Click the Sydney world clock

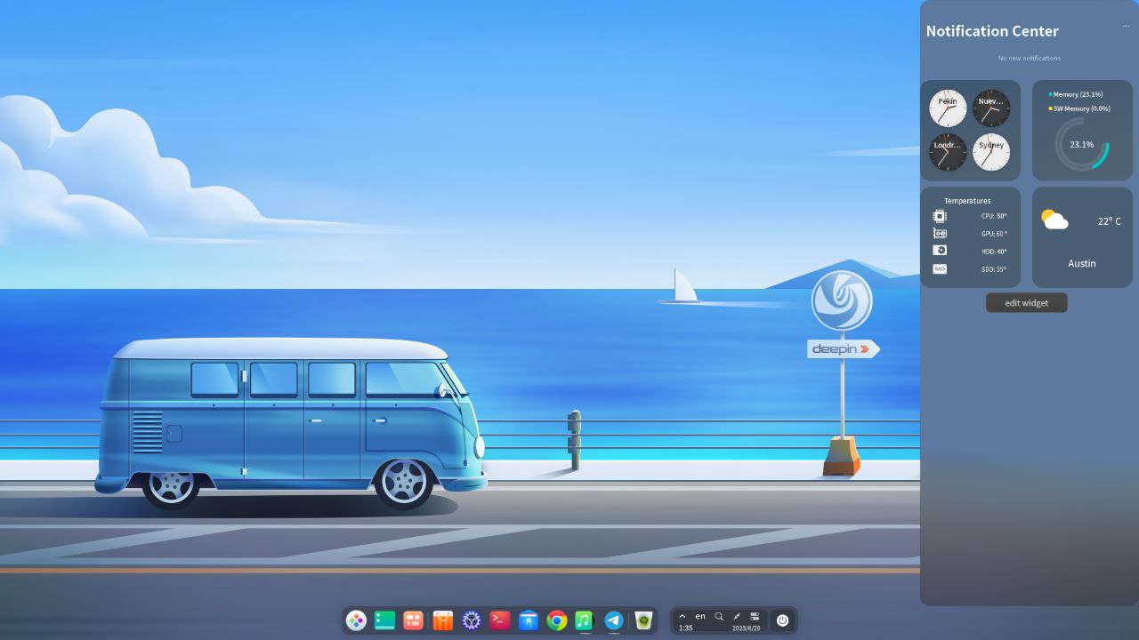click(991, 152)
